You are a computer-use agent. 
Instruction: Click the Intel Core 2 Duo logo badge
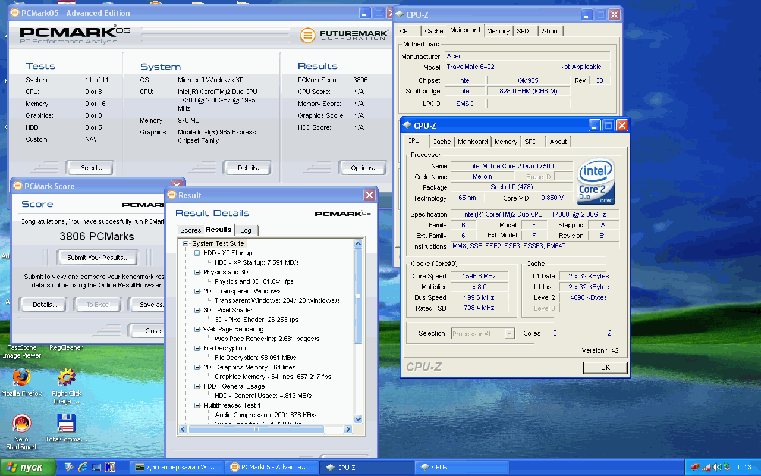(x=596, y=181)
